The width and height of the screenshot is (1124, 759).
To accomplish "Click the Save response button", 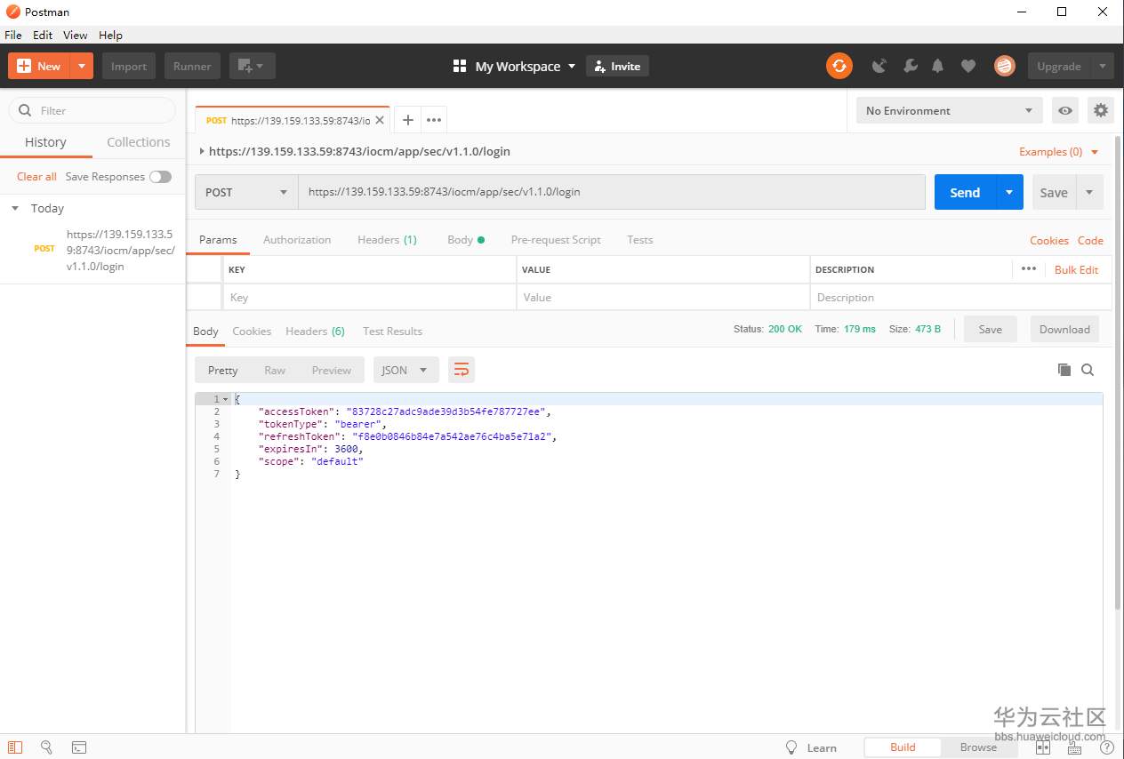I will tap(991, 329).
